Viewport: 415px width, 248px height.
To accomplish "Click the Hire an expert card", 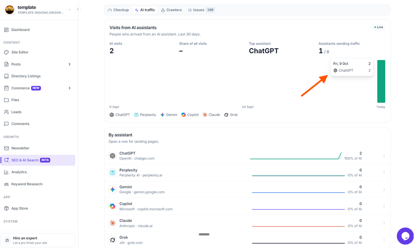I will (38, 240).
